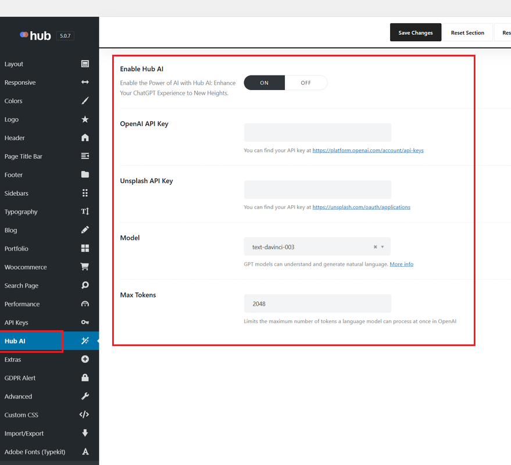Click the Extras plus-circle icon

[x=85, y=359]
